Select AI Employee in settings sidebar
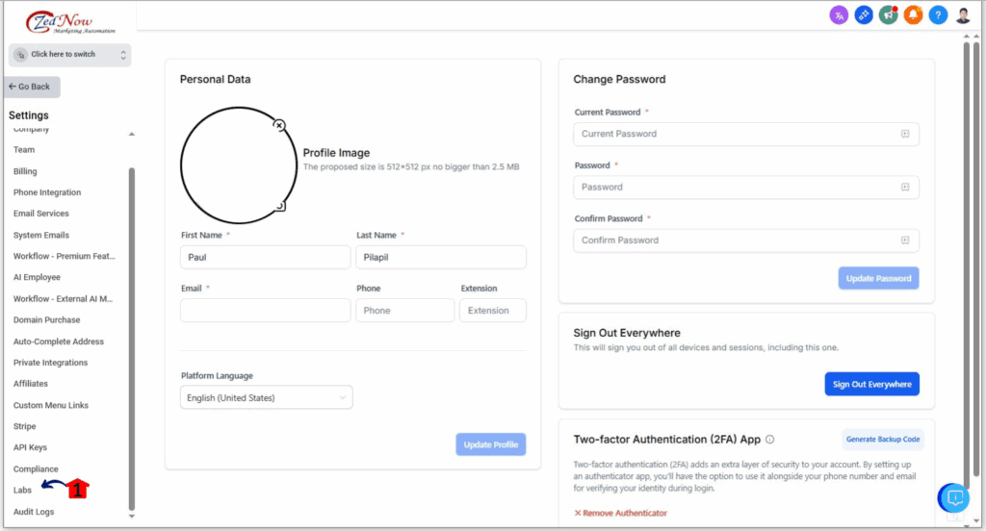986x531 pixels. [x=37, y=277]
